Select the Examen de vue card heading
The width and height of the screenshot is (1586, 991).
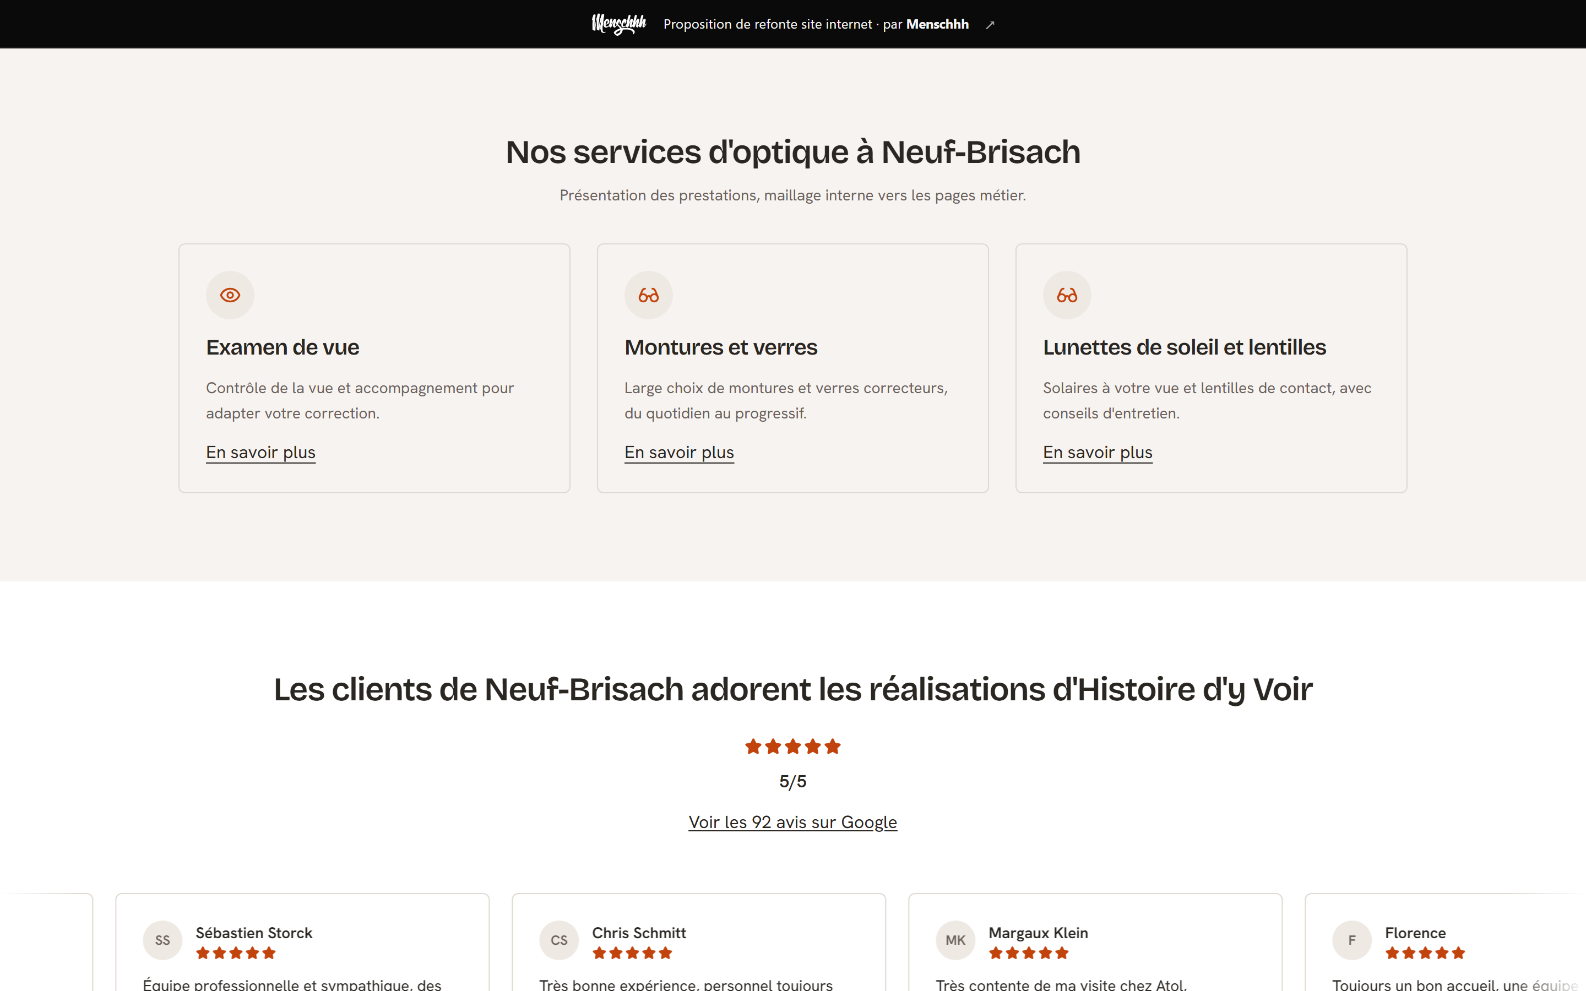283,347
